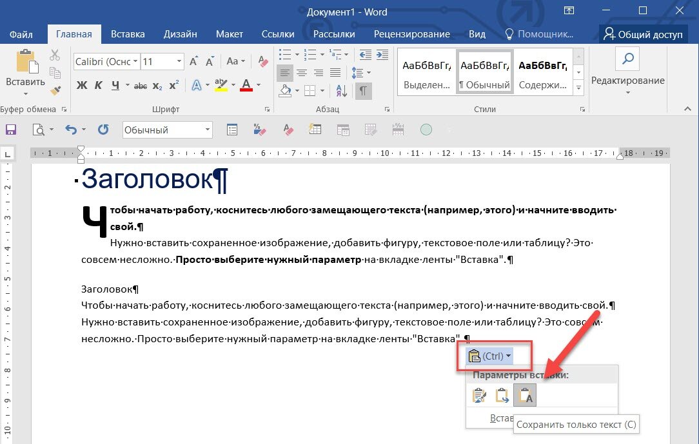The height and width of the screenshot is (444, 699).
Task: Apply the Выделение style thumbnail
Action: click(x=427, y=72)
